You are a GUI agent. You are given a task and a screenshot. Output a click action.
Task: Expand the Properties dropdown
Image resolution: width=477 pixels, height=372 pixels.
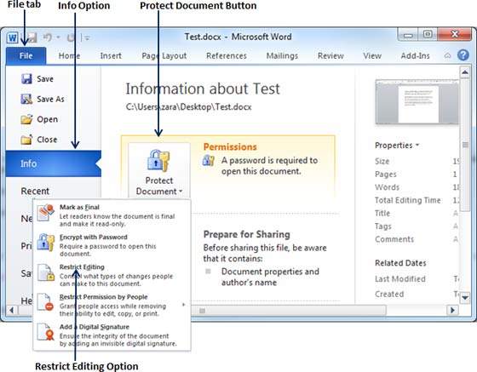[x=397, y=146]
